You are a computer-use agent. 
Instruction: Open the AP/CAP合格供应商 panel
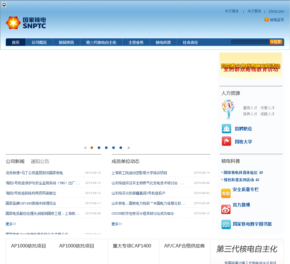(184, 246)
